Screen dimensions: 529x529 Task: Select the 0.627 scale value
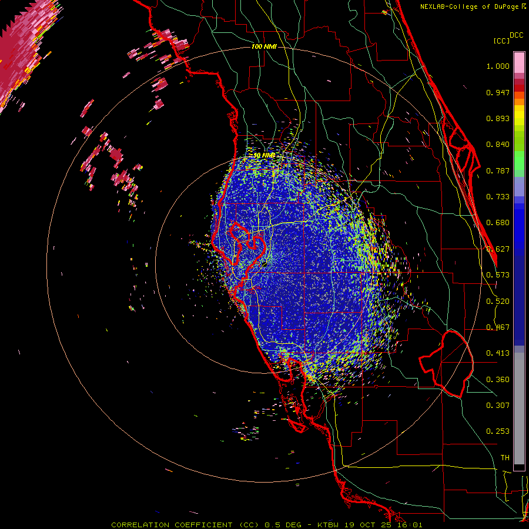click(x=498, y=249)
